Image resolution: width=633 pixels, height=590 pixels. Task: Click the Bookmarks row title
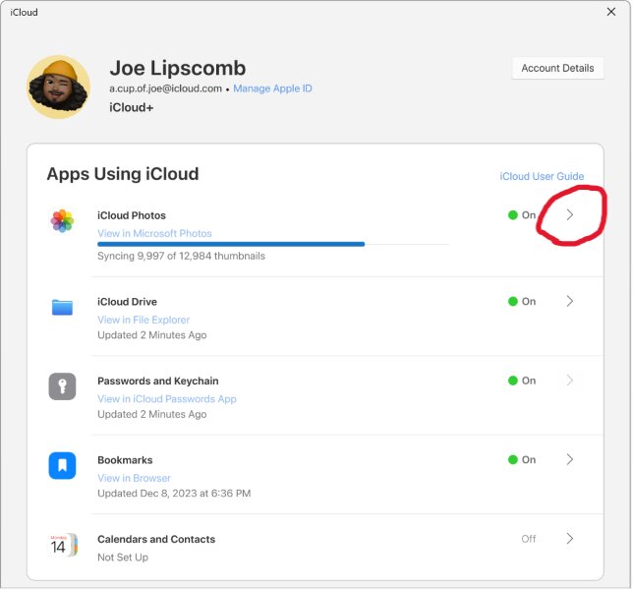tap(125, 460)
